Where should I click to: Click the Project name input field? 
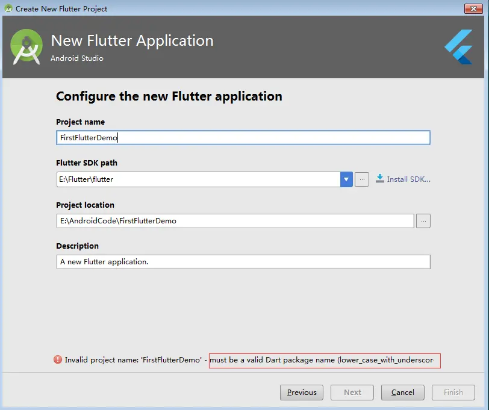click(243, 137)
